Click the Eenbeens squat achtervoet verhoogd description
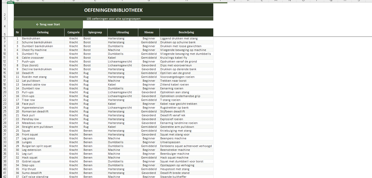The image size is (372, 178). coord(186,146)
